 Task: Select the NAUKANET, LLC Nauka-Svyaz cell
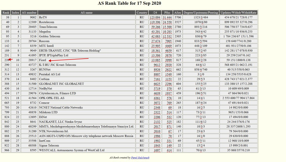[x=87, y=121]
